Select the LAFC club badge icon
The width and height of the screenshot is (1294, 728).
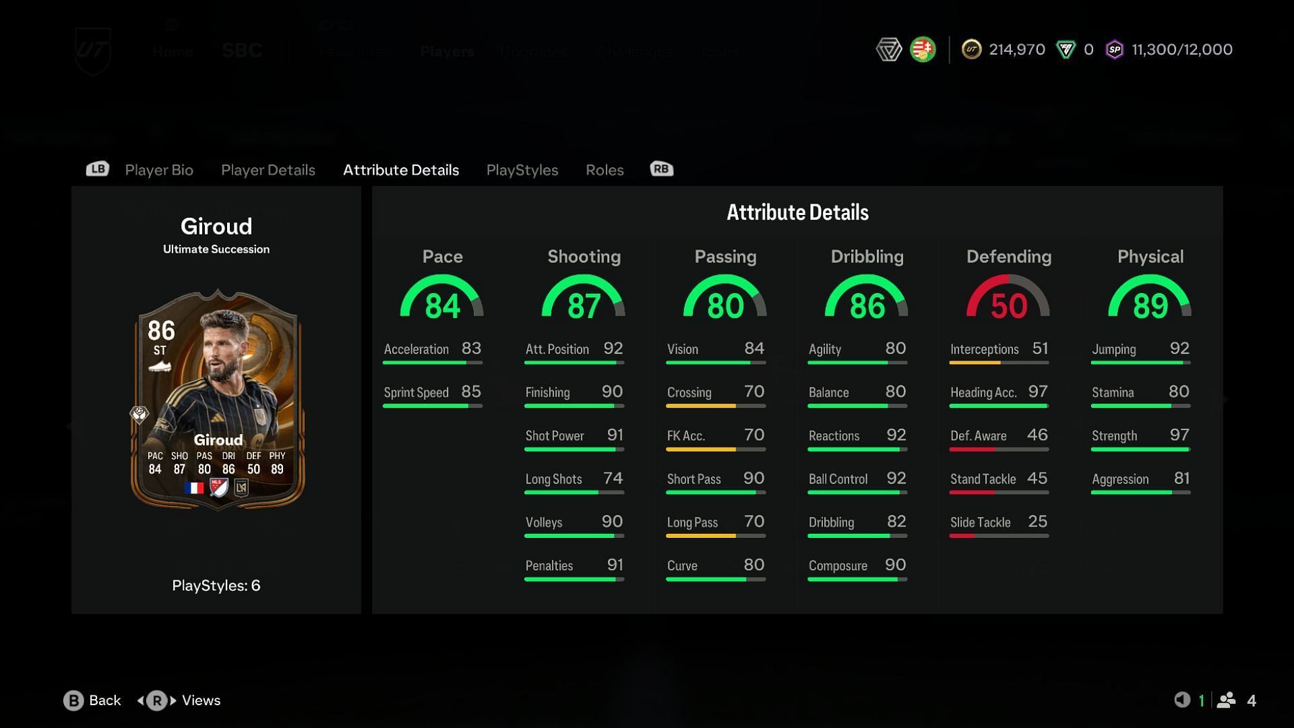tap(240, 487)
